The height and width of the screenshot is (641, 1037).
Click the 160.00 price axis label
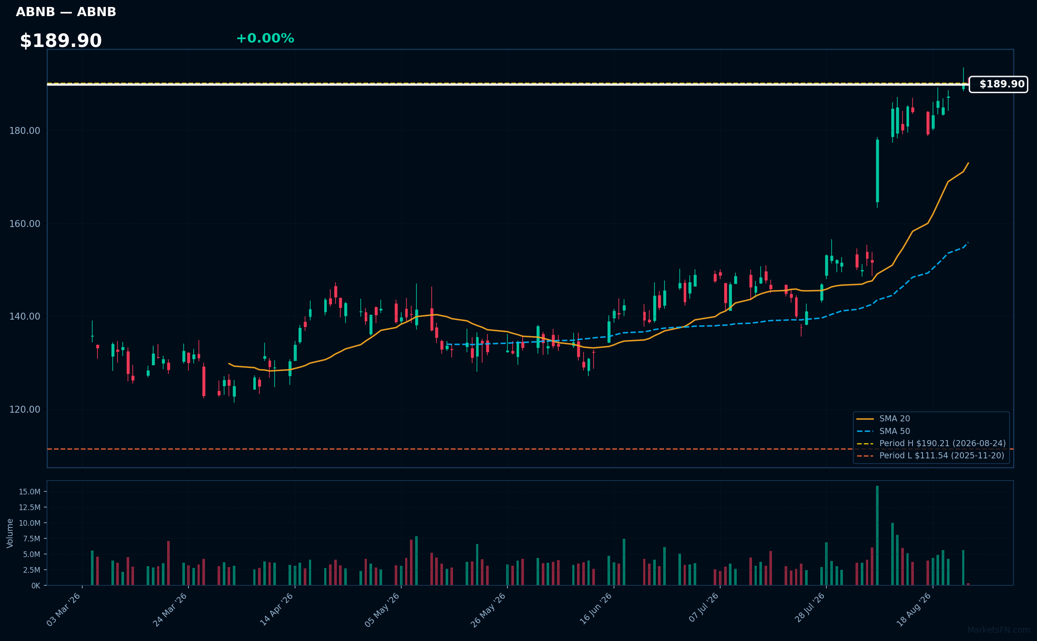click(25, 224)
